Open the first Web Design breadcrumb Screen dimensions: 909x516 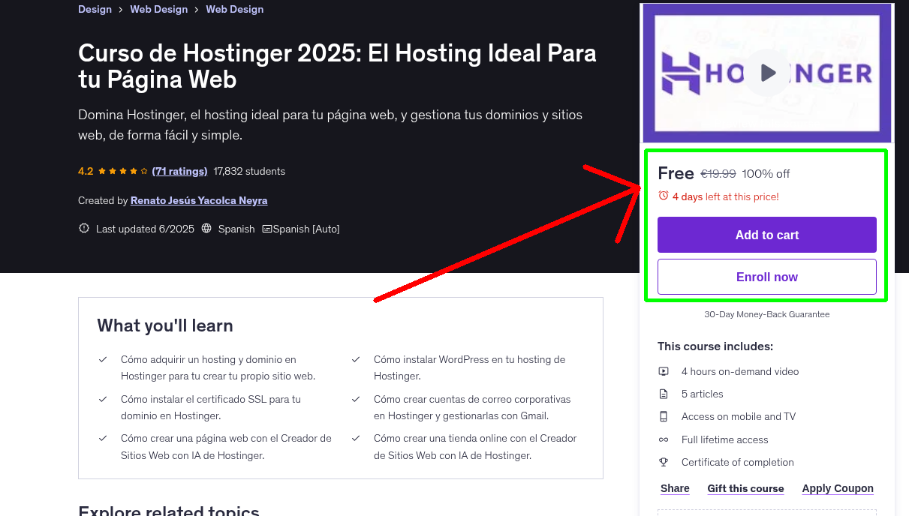[x=159, y=9]
